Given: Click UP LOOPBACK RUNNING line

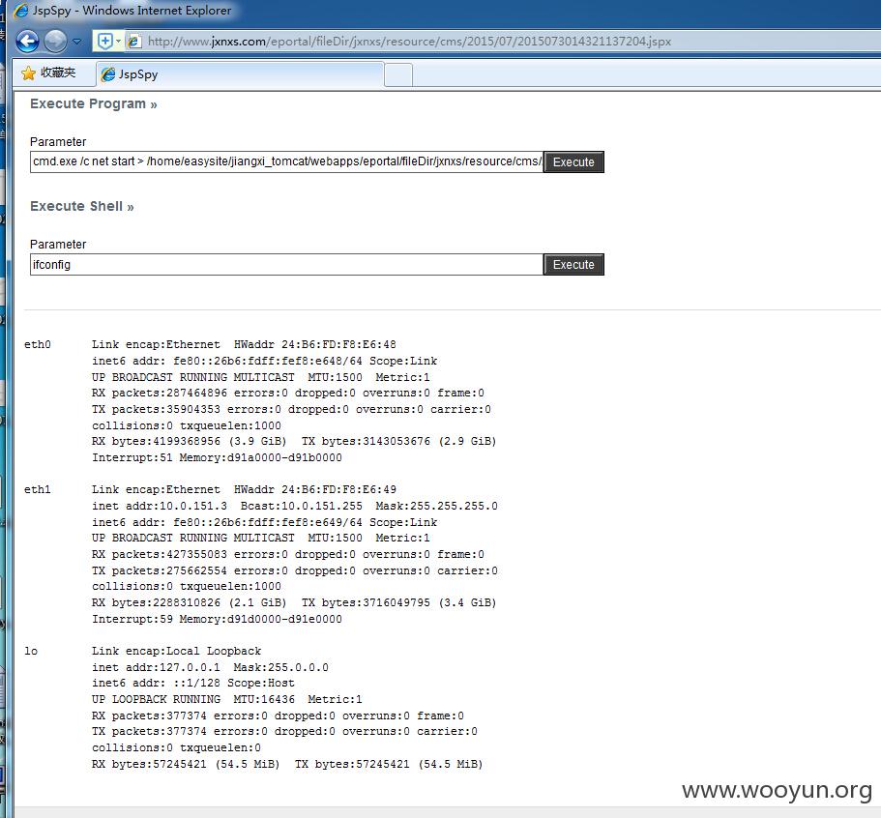Looking at the screenshot, I should tap(227, 699).
